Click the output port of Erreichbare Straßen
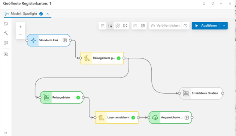 [x=223, y=93]
